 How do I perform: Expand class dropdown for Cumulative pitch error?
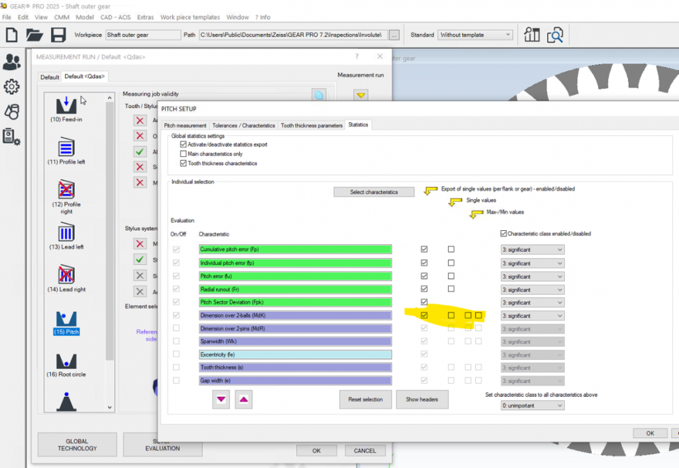pos(532,250)
